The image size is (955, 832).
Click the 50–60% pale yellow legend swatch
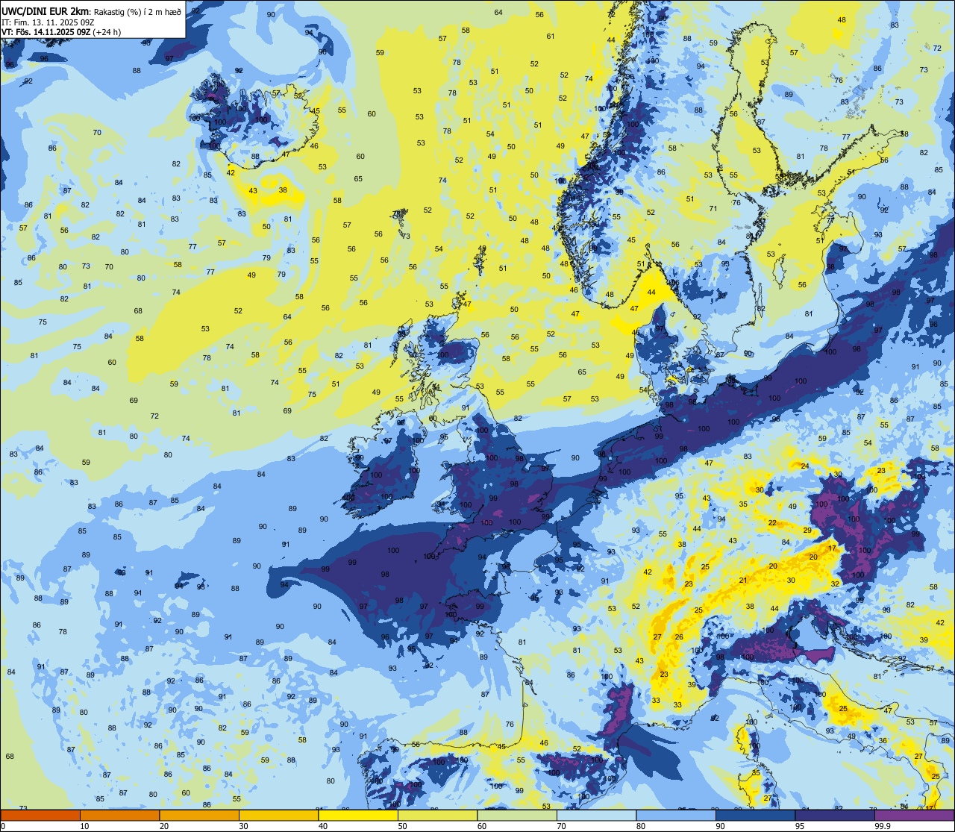tap(437, 815)
